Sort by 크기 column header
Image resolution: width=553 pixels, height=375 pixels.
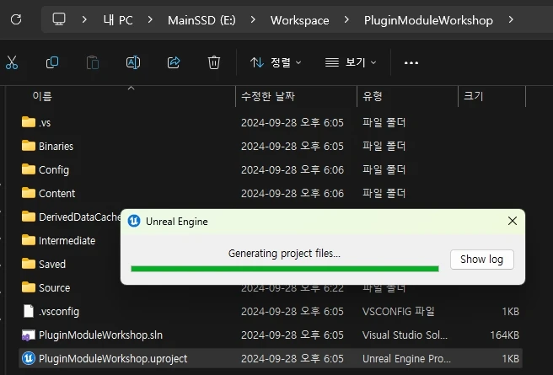coord(473,96)
